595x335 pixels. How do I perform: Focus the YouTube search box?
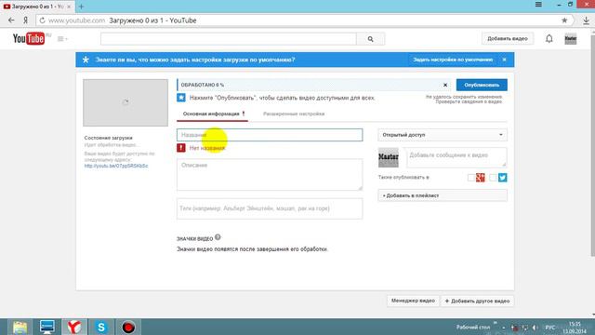[229, 39]
